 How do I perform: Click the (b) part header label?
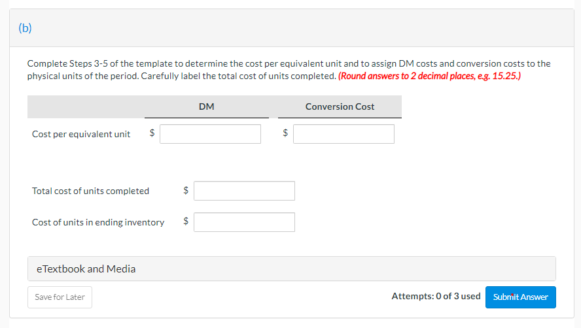click(x=25, y=28)
